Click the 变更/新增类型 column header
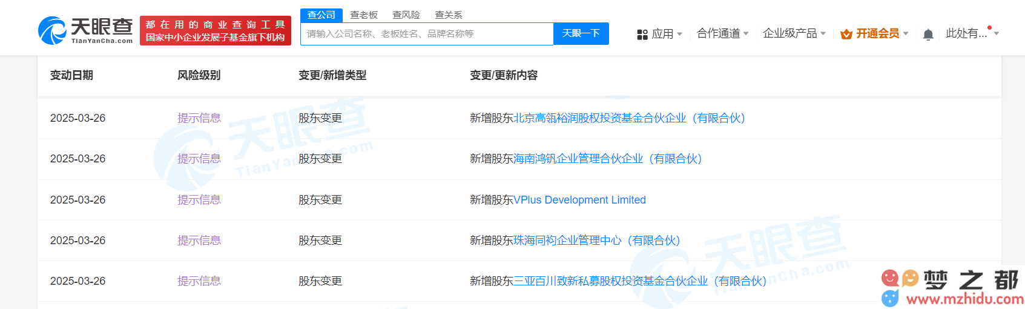Viewport: 1025px width, 309px height. [332, 75]
